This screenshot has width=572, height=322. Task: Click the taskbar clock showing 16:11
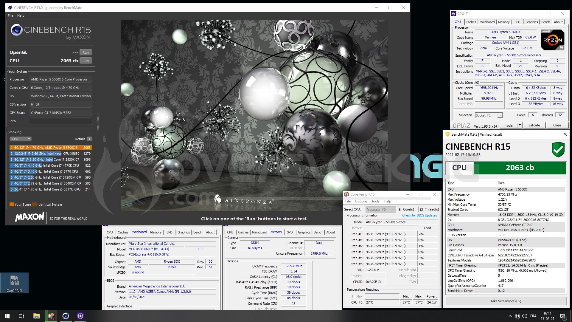547,316
